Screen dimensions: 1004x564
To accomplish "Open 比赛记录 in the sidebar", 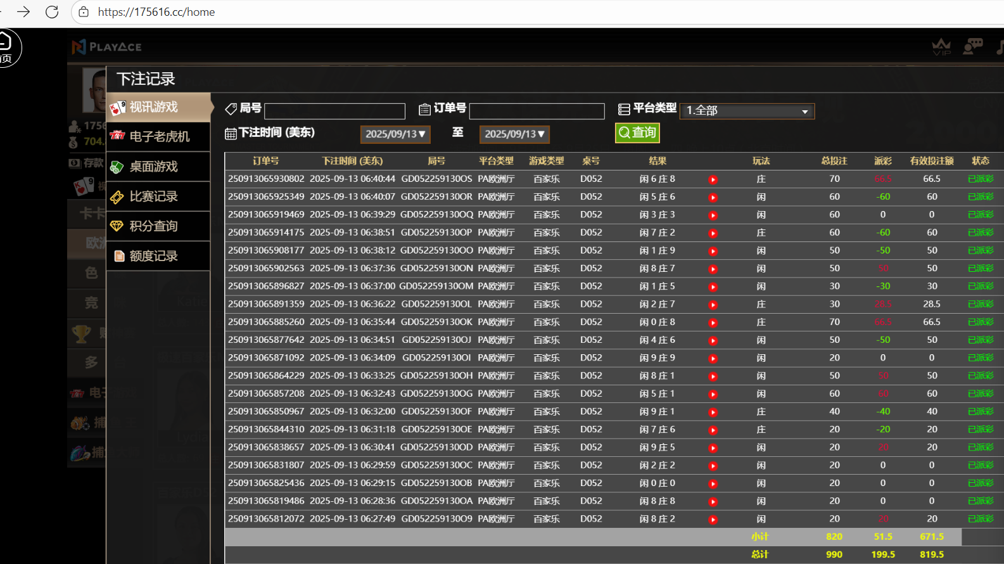I will click(x=158, y=196).
